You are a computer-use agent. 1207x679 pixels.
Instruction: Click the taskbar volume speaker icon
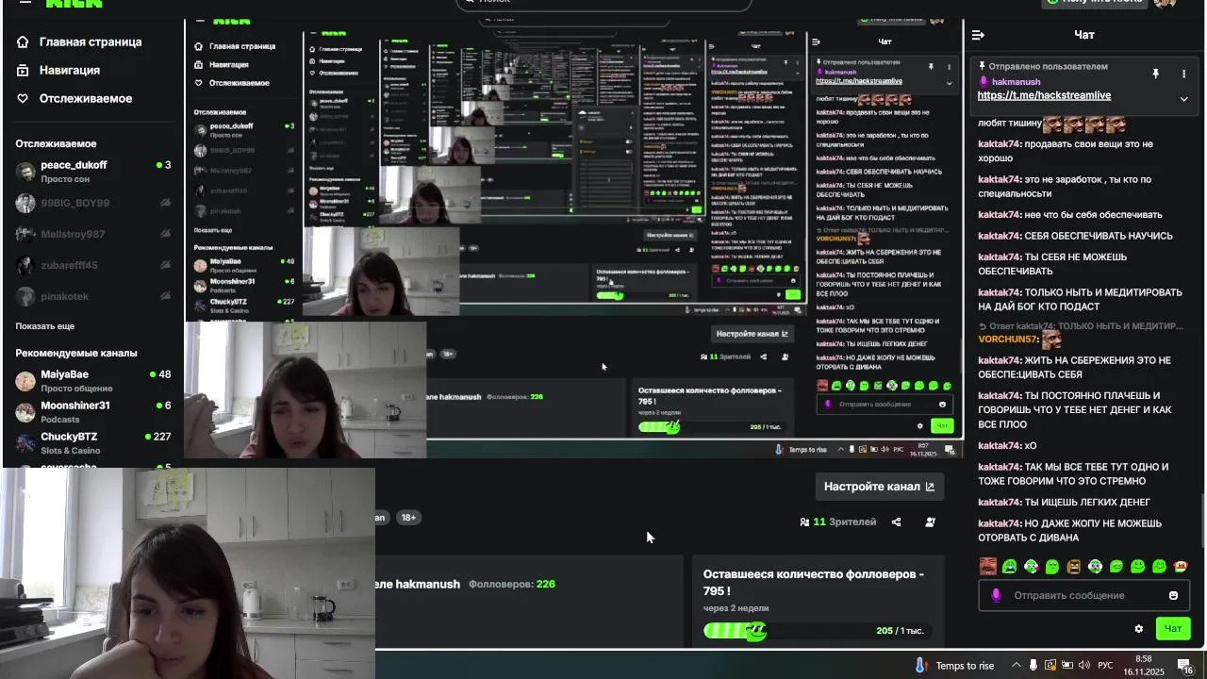coord(1084,665)
